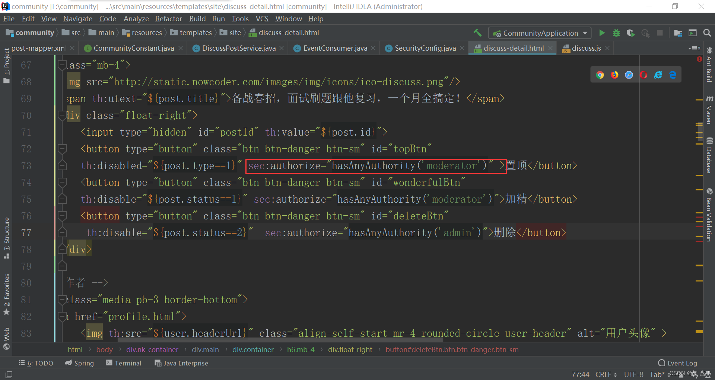
Task: Open the Spring tool window
Action: [80, 363]
